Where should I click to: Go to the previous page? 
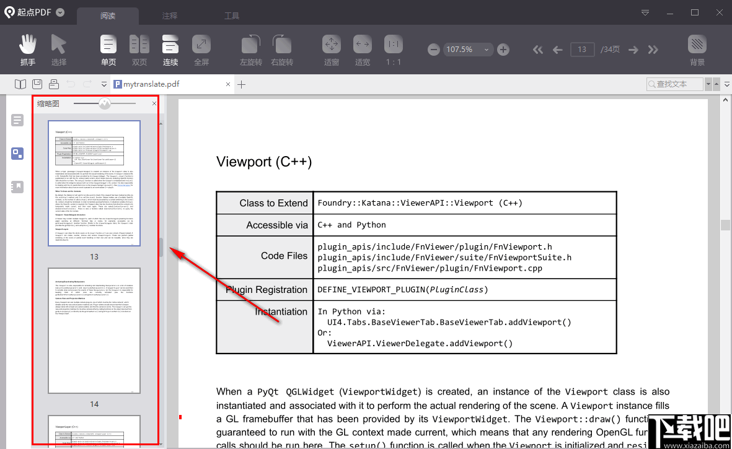coord(557,50)
